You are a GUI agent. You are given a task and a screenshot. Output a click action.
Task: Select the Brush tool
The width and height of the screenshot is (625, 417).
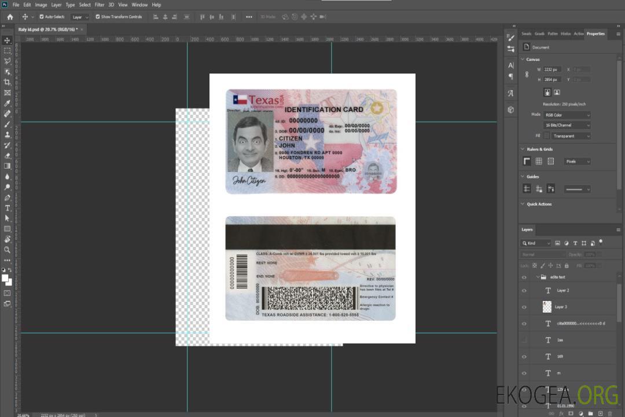click(x=7, y=124)
